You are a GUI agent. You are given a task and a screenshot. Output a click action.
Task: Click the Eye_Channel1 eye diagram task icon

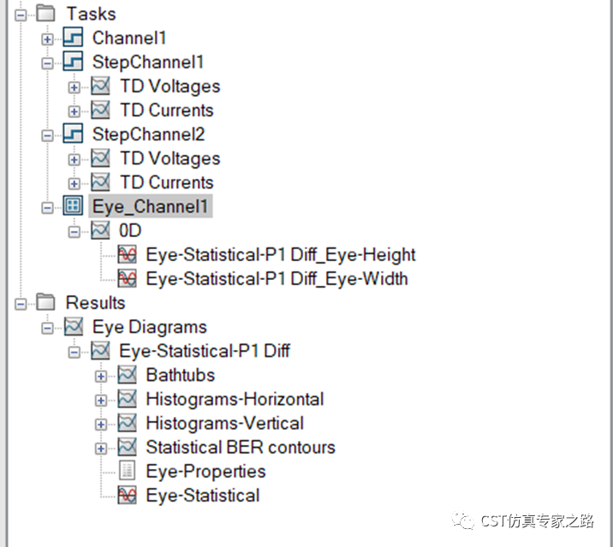pyautogui.click(x=74, y=206)
